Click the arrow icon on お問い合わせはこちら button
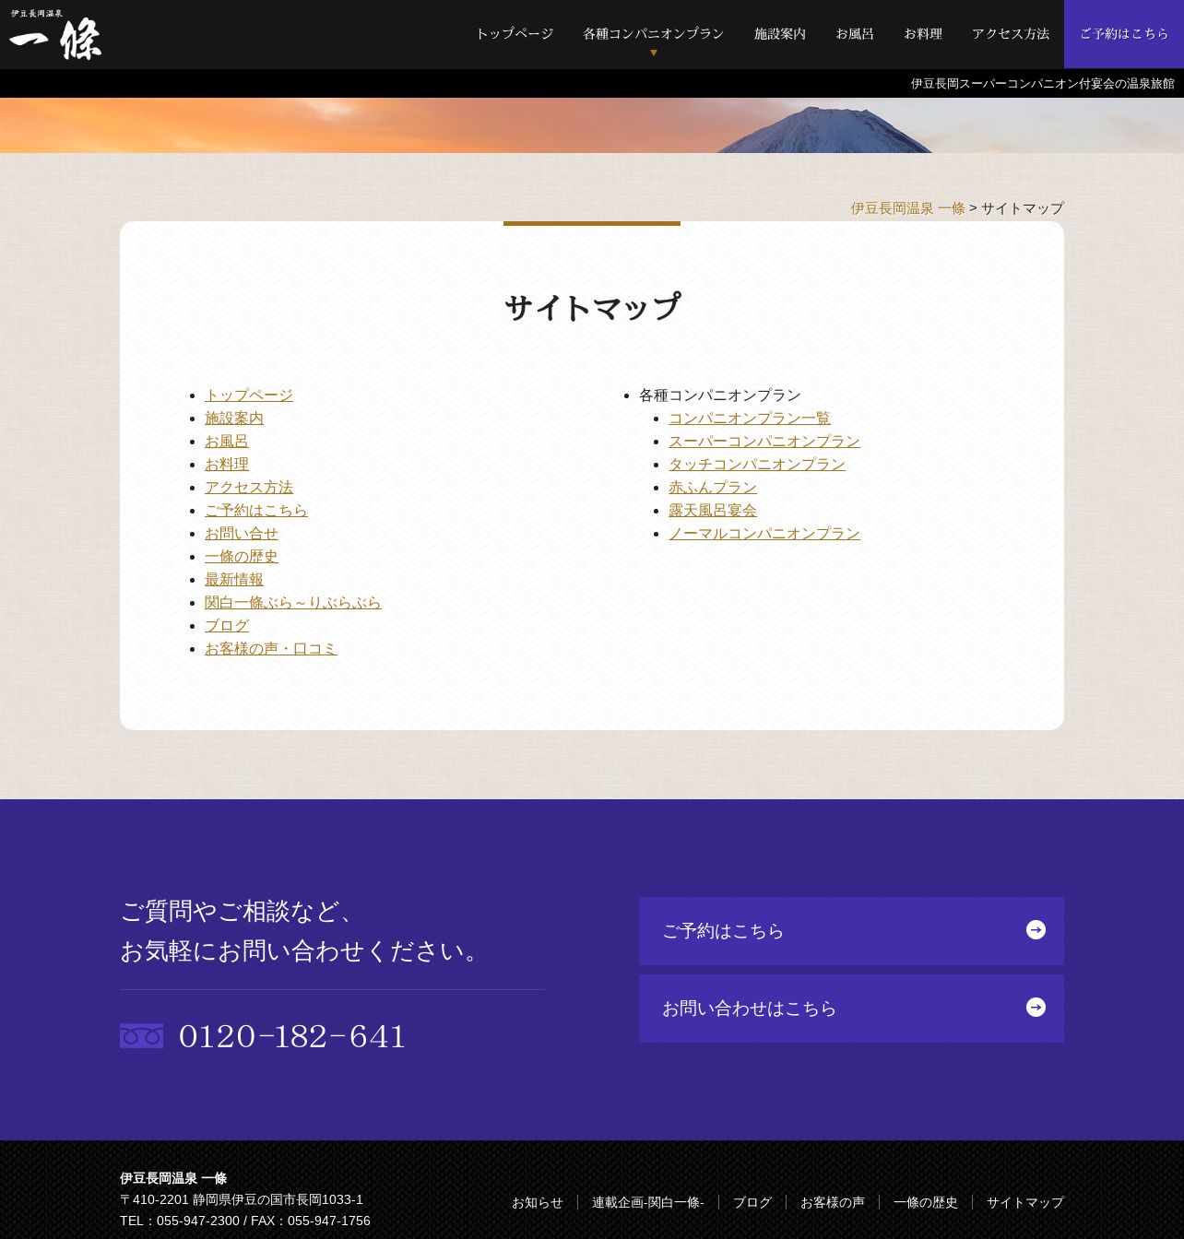 [1036, 1008]
